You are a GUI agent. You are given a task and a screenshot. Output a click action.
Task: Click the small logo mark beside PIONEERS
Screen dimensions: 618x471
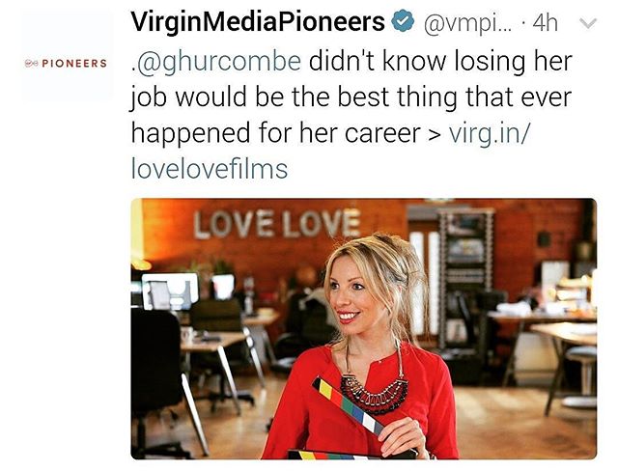(31, 64)
